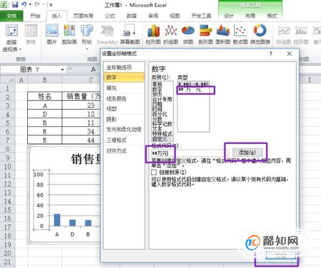Select the '#,##0;-#,##0' type entry
The height and width of the screenshot is (268, 321).
click(193, 84)
